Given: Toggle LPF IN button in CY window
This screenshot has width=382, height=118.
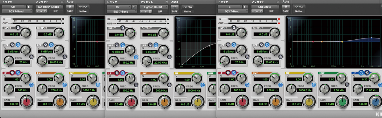Looking at the screenshot, I should 169,57.
